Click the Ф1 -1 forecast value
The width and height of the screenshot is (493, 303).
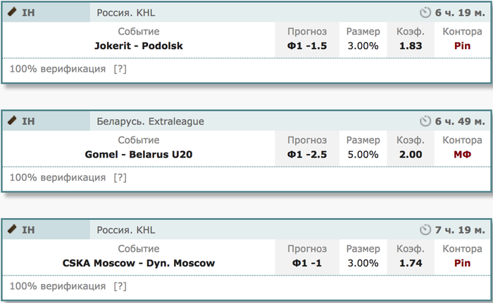pyautogui.click(x=307, y=263)
